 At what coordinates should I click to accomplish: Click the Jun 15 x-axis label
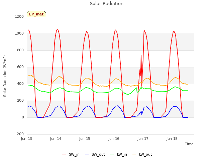click(85, 139)
